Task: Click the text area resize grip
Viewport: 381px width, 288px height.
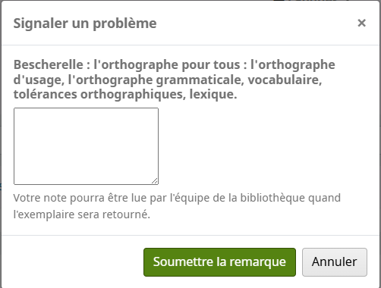Action: 155,181
